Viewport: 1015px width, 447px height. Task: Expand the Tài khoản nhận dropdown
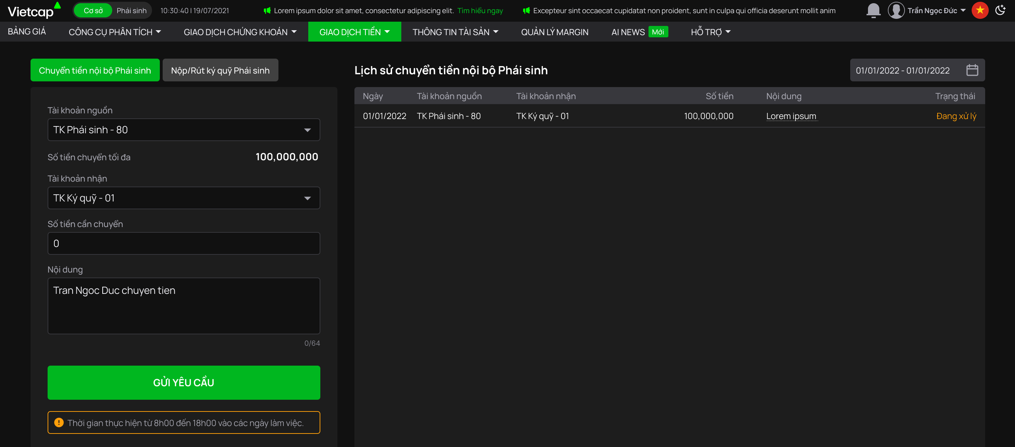184,198
